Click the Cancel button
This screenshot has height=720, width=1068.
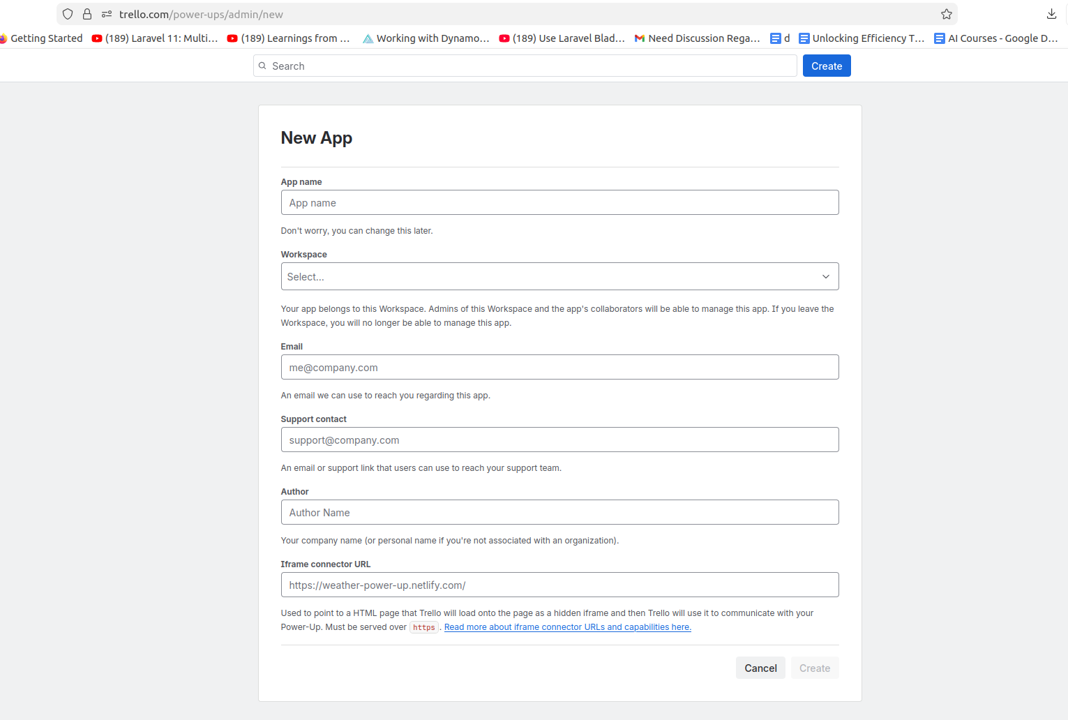click(760, 668)
